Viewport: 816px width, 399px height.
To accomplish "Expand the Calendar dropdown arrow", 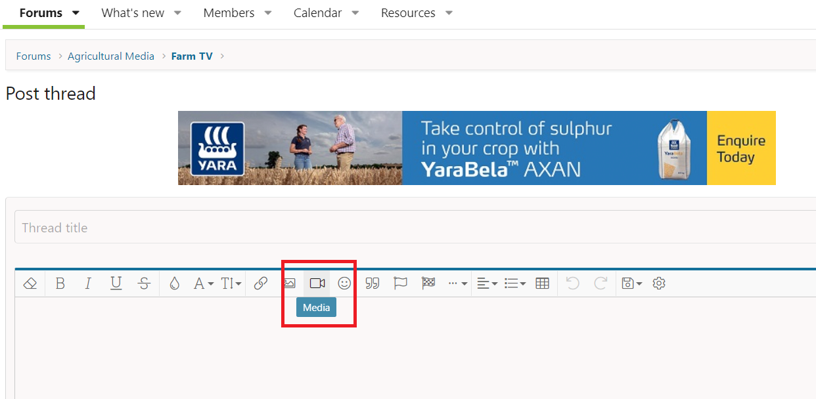I will pos(355,13).
